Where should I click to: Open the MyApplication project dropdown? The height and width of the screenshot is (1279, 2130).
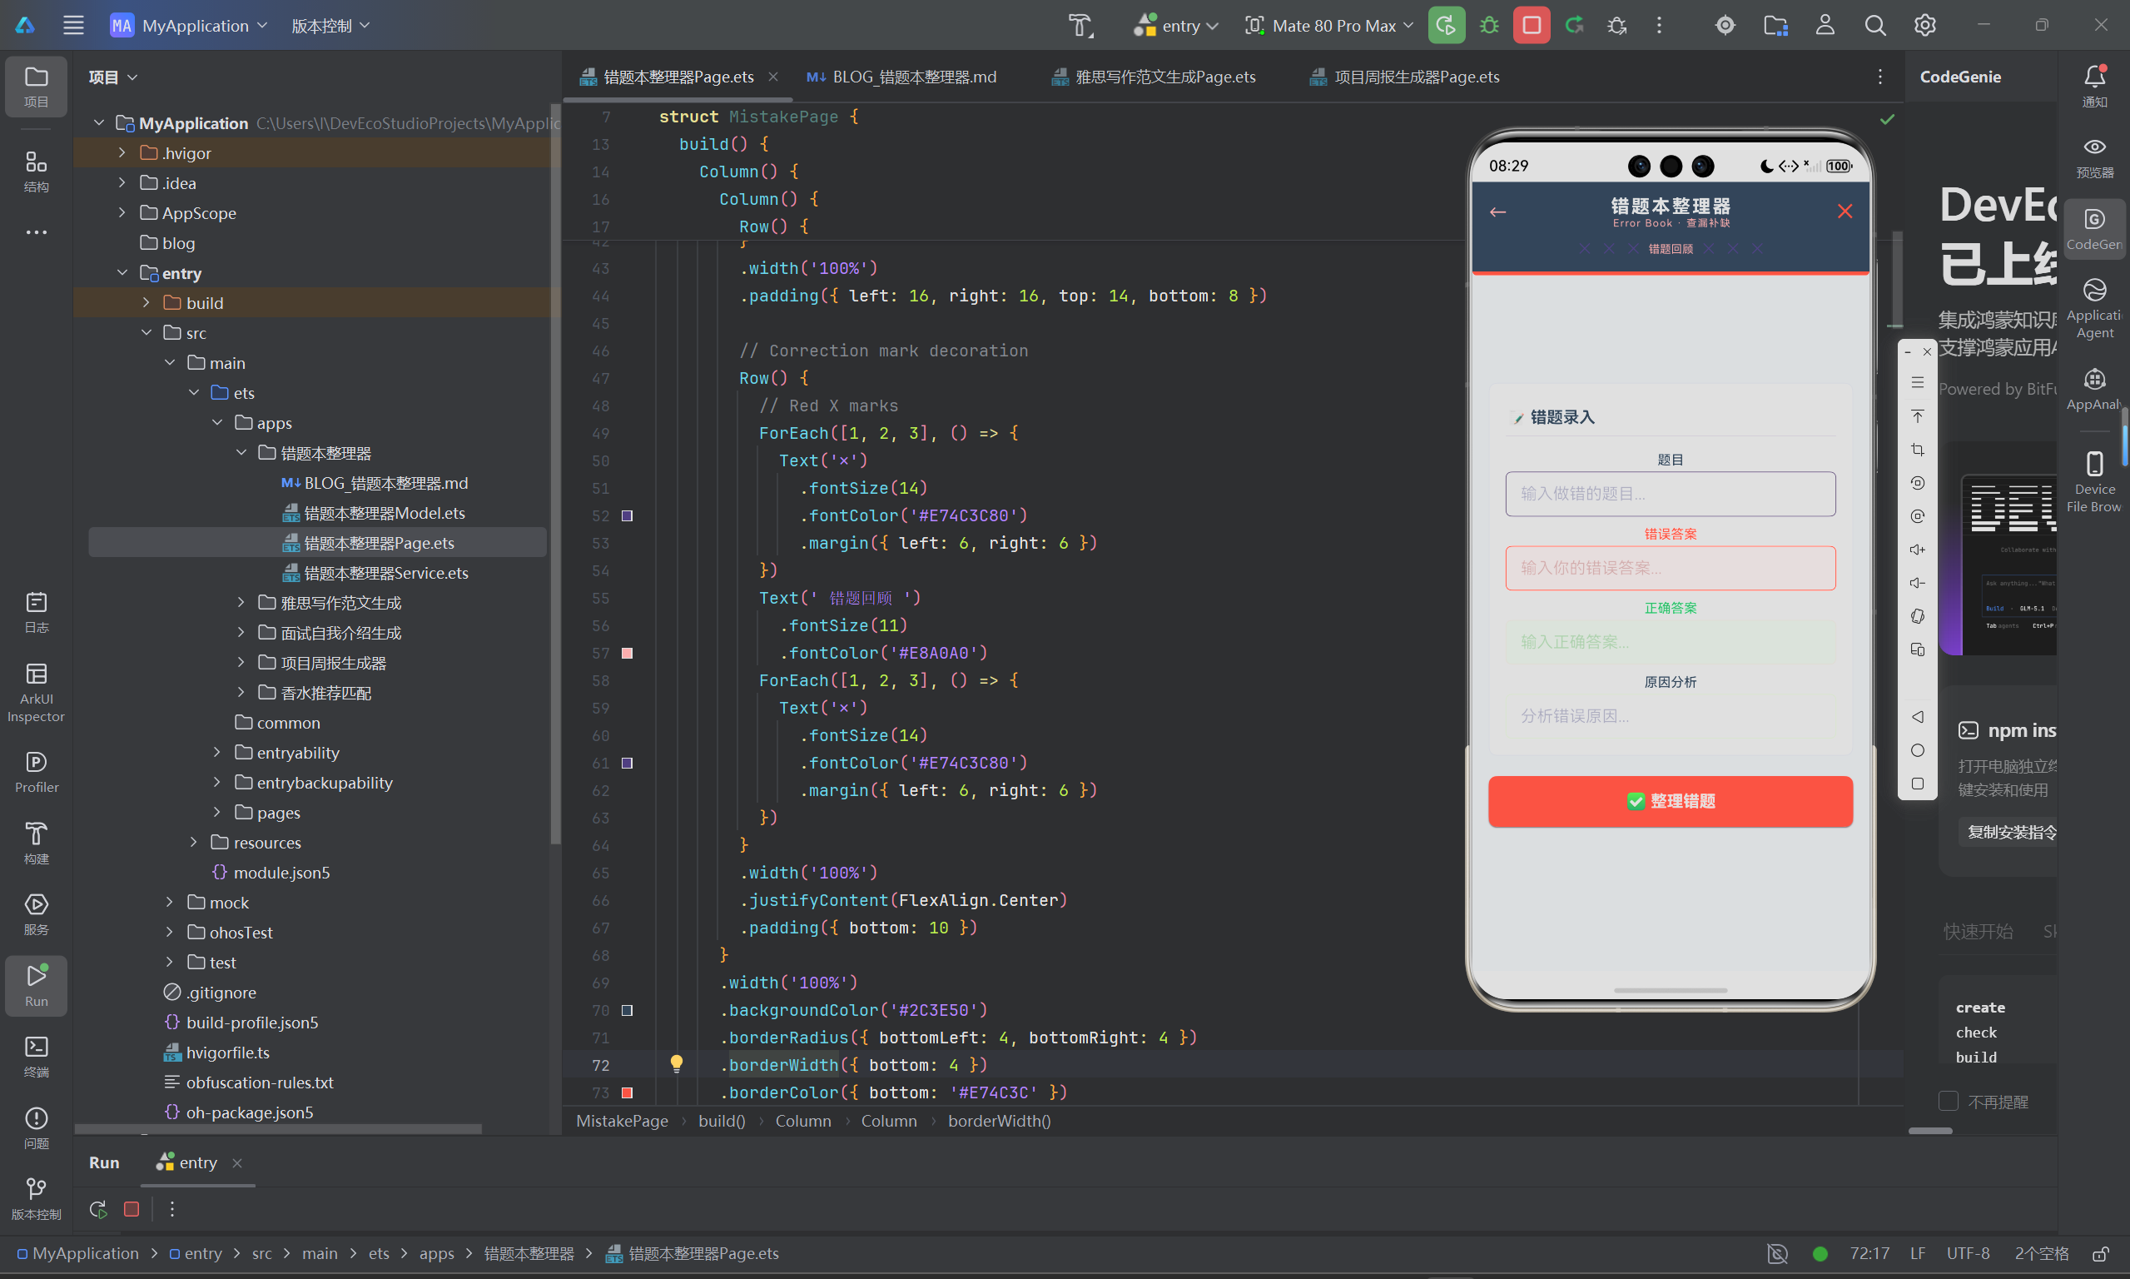190,26
